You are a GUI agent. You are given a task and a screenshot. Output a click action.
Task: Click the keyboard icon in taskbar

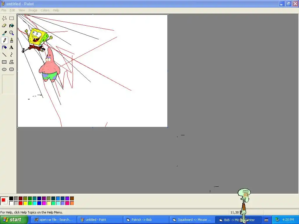tap(266, 220)
